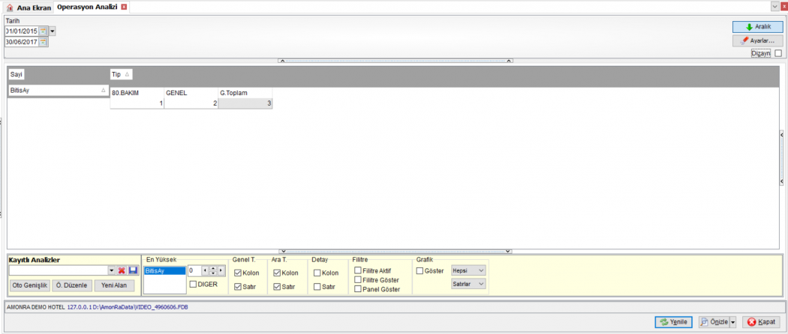
Task: Sort by the Tip column field
Action: (121, 75)
